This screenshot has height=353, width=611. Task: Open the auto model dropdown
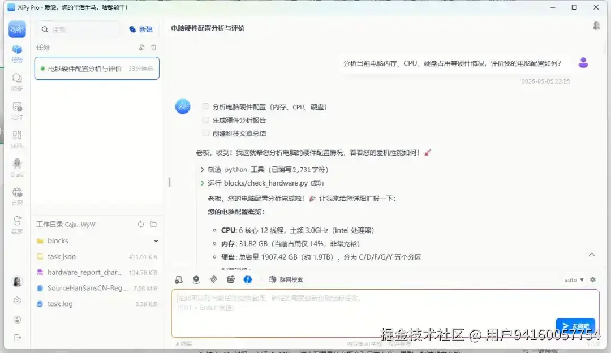[x=574, y=280]
